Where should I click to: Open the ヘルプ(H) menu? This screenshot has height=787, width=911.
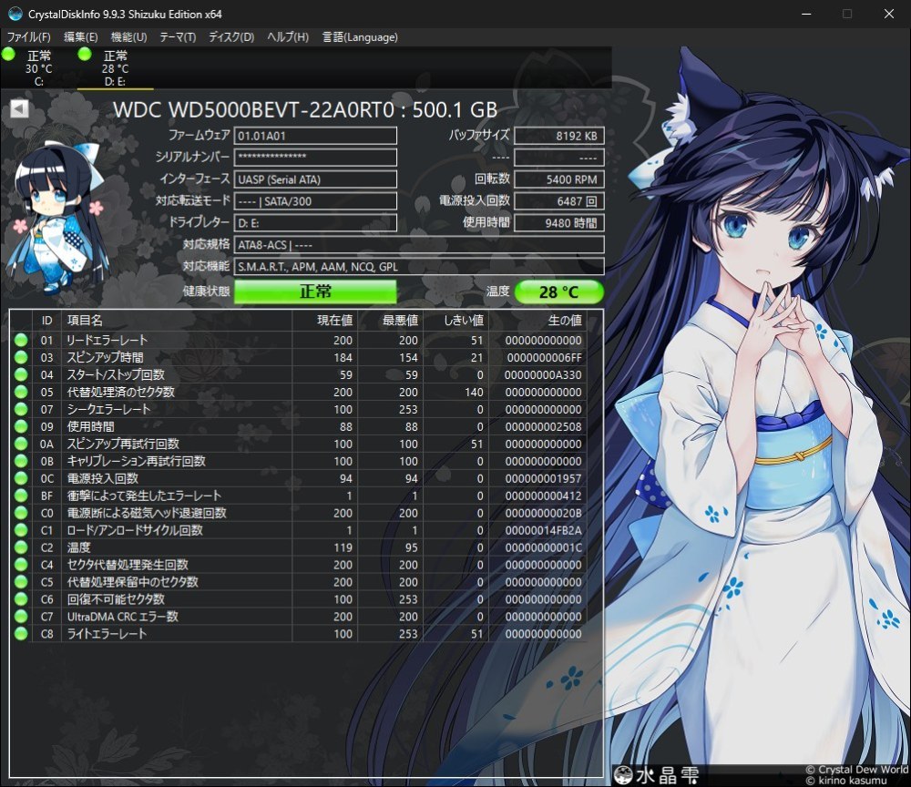(x=288, y=37)
